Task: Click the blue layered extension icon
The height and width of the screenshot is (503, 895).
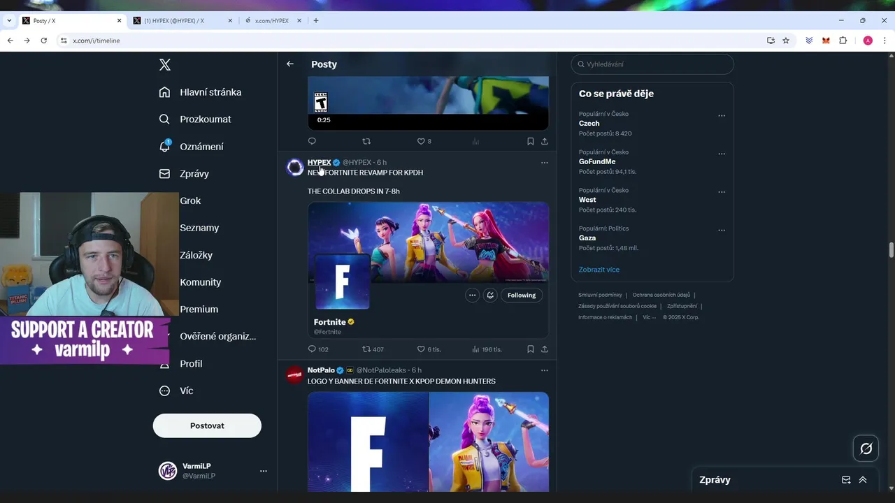Action: pyautogui.click(x=809, y=41)
